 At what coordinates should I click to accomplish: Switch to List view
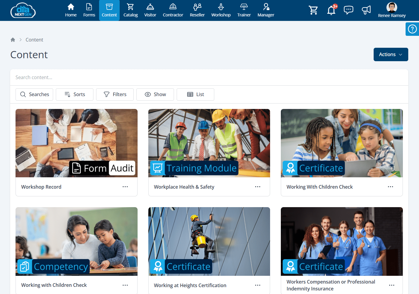coord(195,94)
